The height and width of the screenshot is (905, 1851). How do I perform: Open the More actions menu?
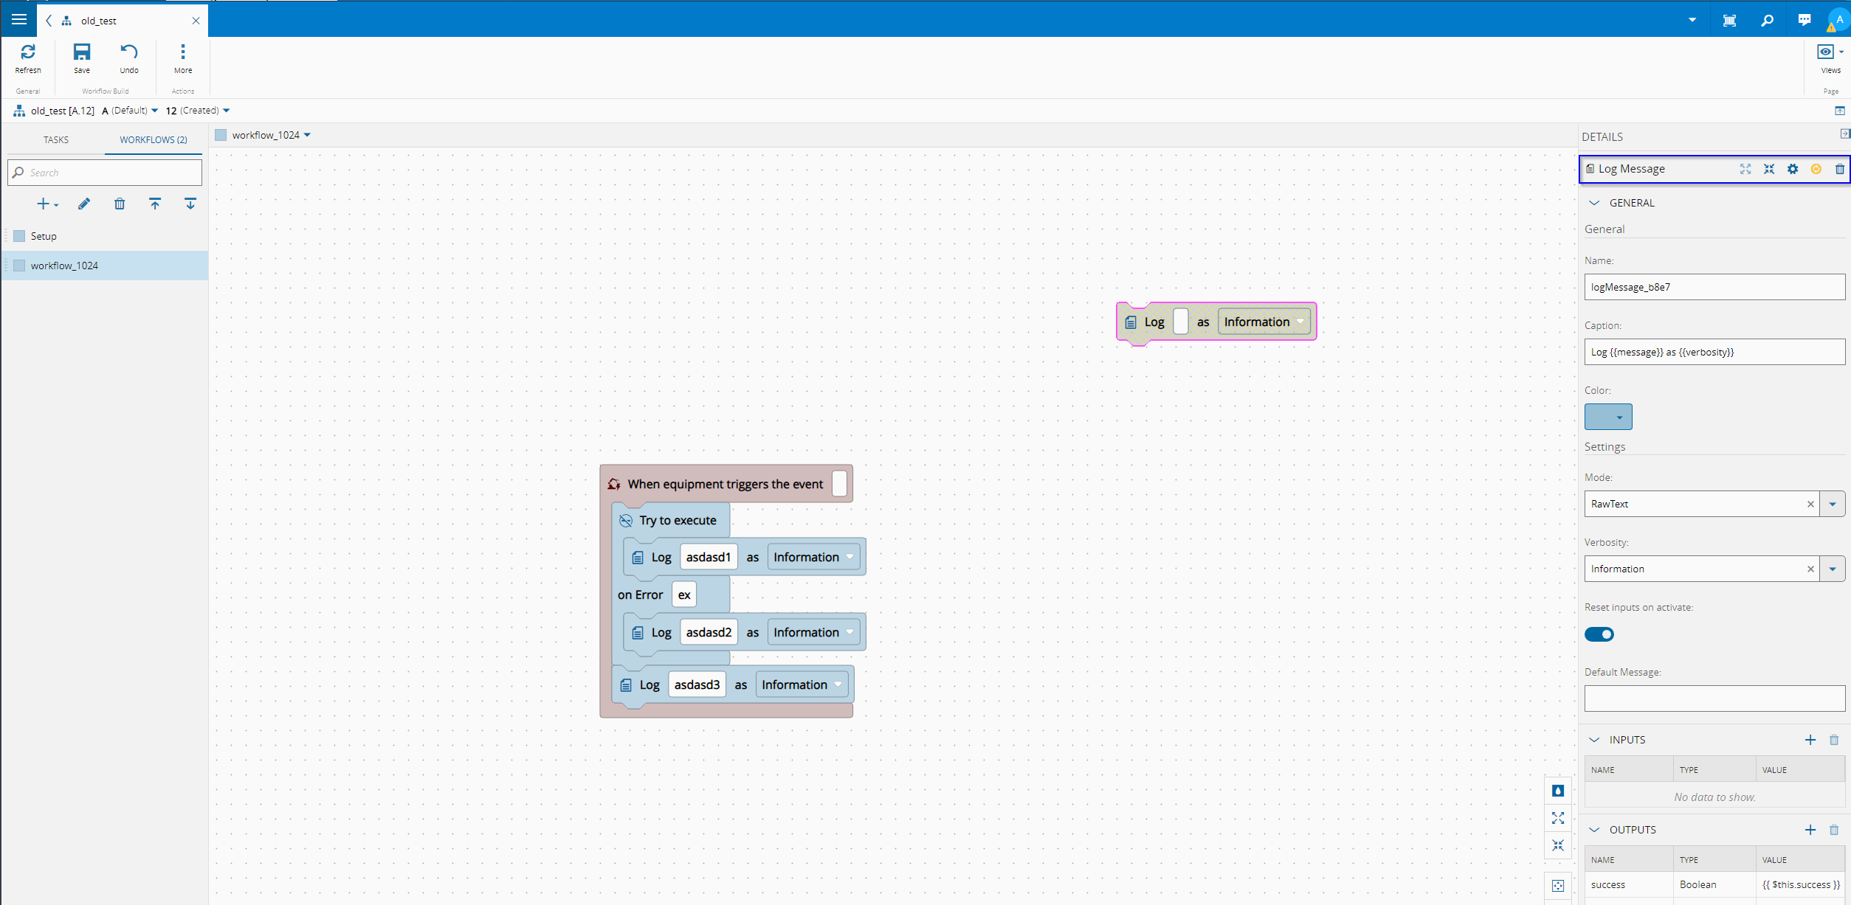[183, 53]
